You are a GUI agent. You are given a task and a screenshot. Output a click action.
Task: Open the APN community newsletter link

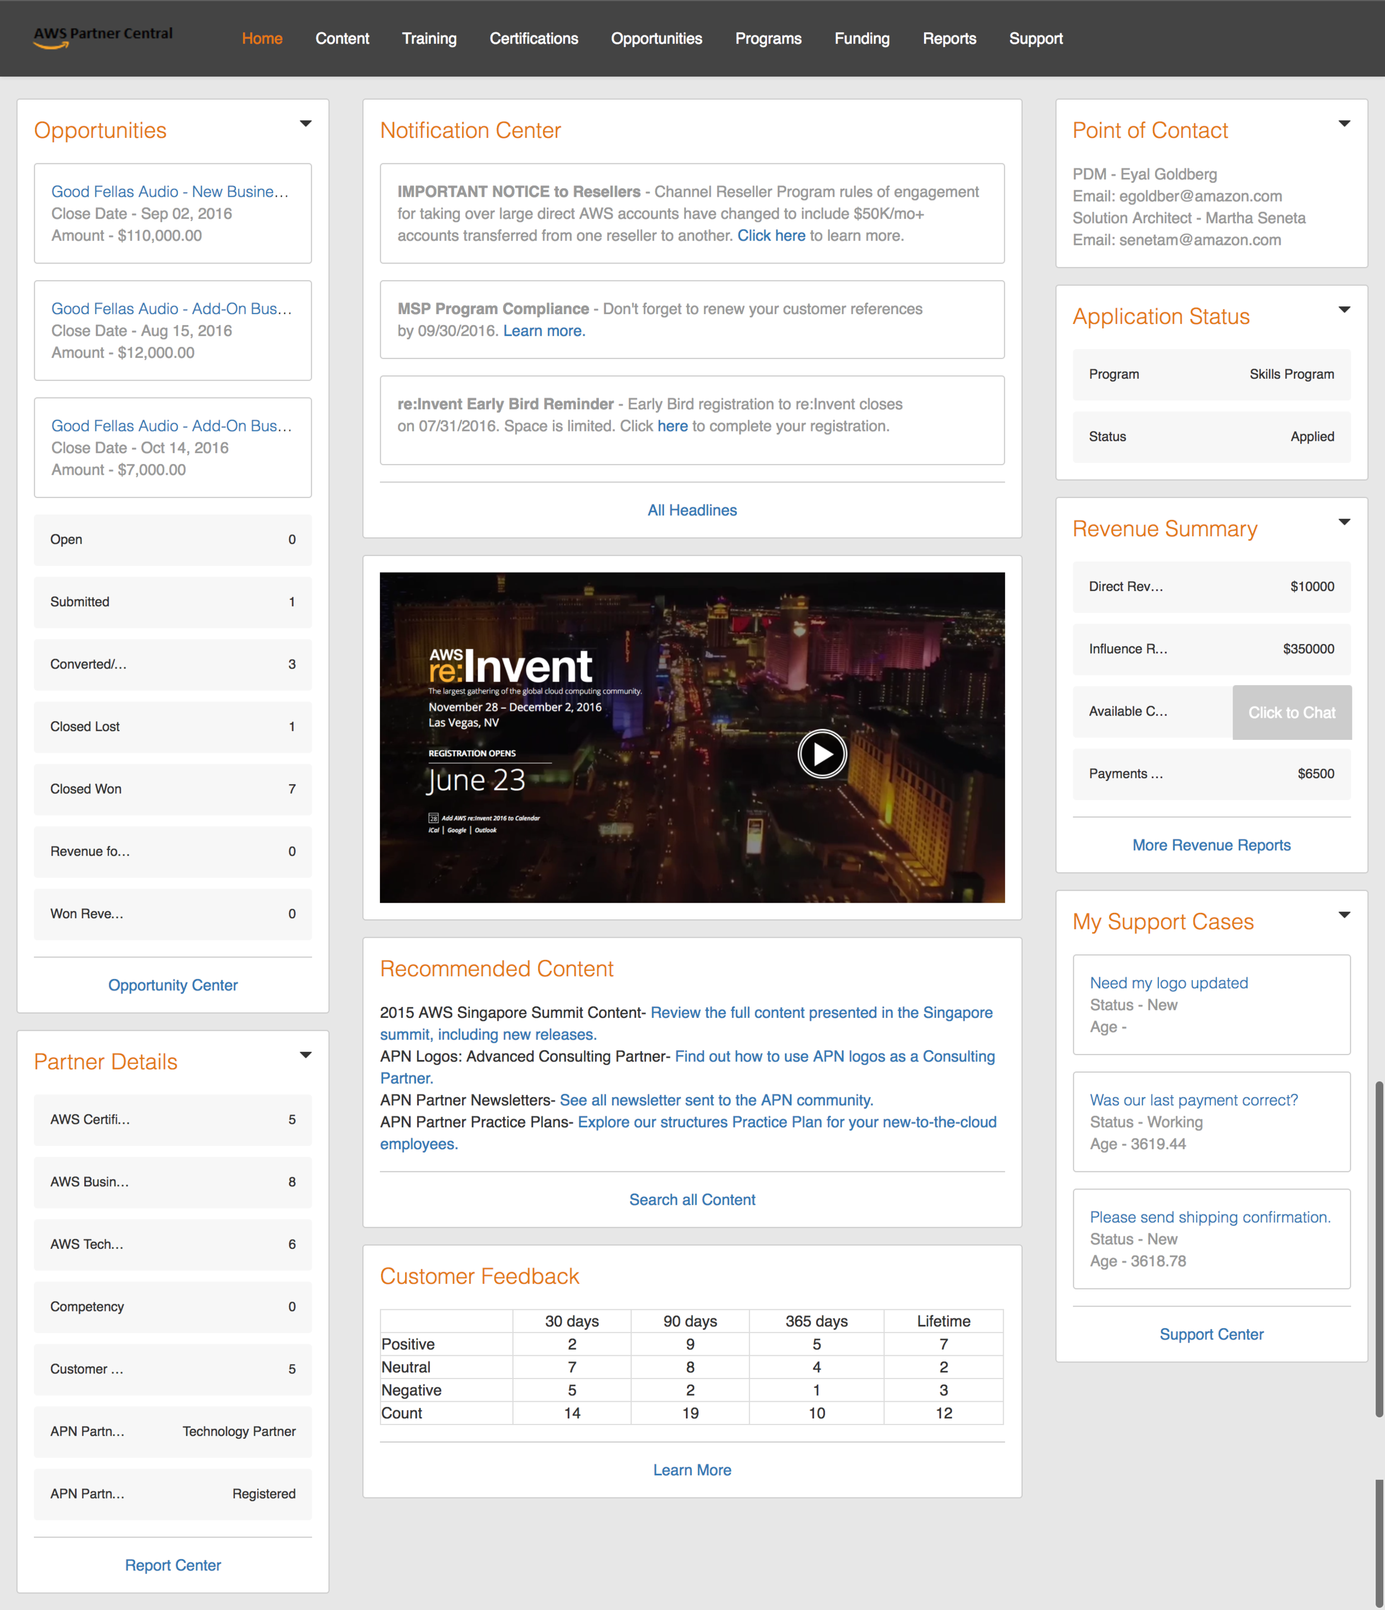(x=716, y=1100)
